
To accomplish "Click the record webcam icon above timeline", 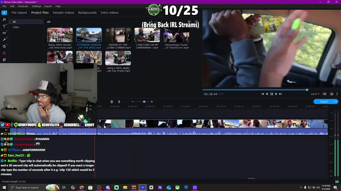I will click(112, 102).
